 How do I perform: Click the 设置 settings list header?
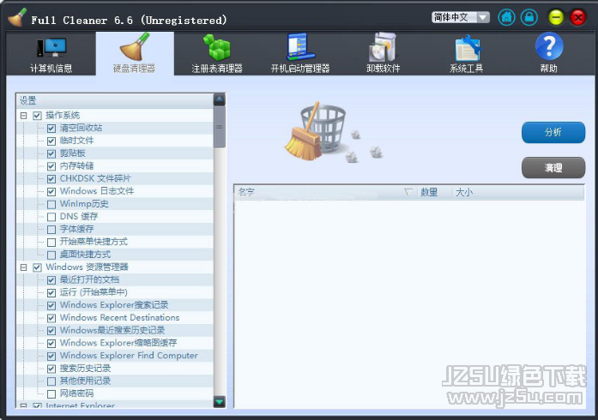[115, 100]
